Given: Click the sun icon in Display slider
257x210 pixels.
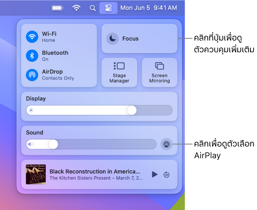Looking at the screenshot, I should coord(31,110).
